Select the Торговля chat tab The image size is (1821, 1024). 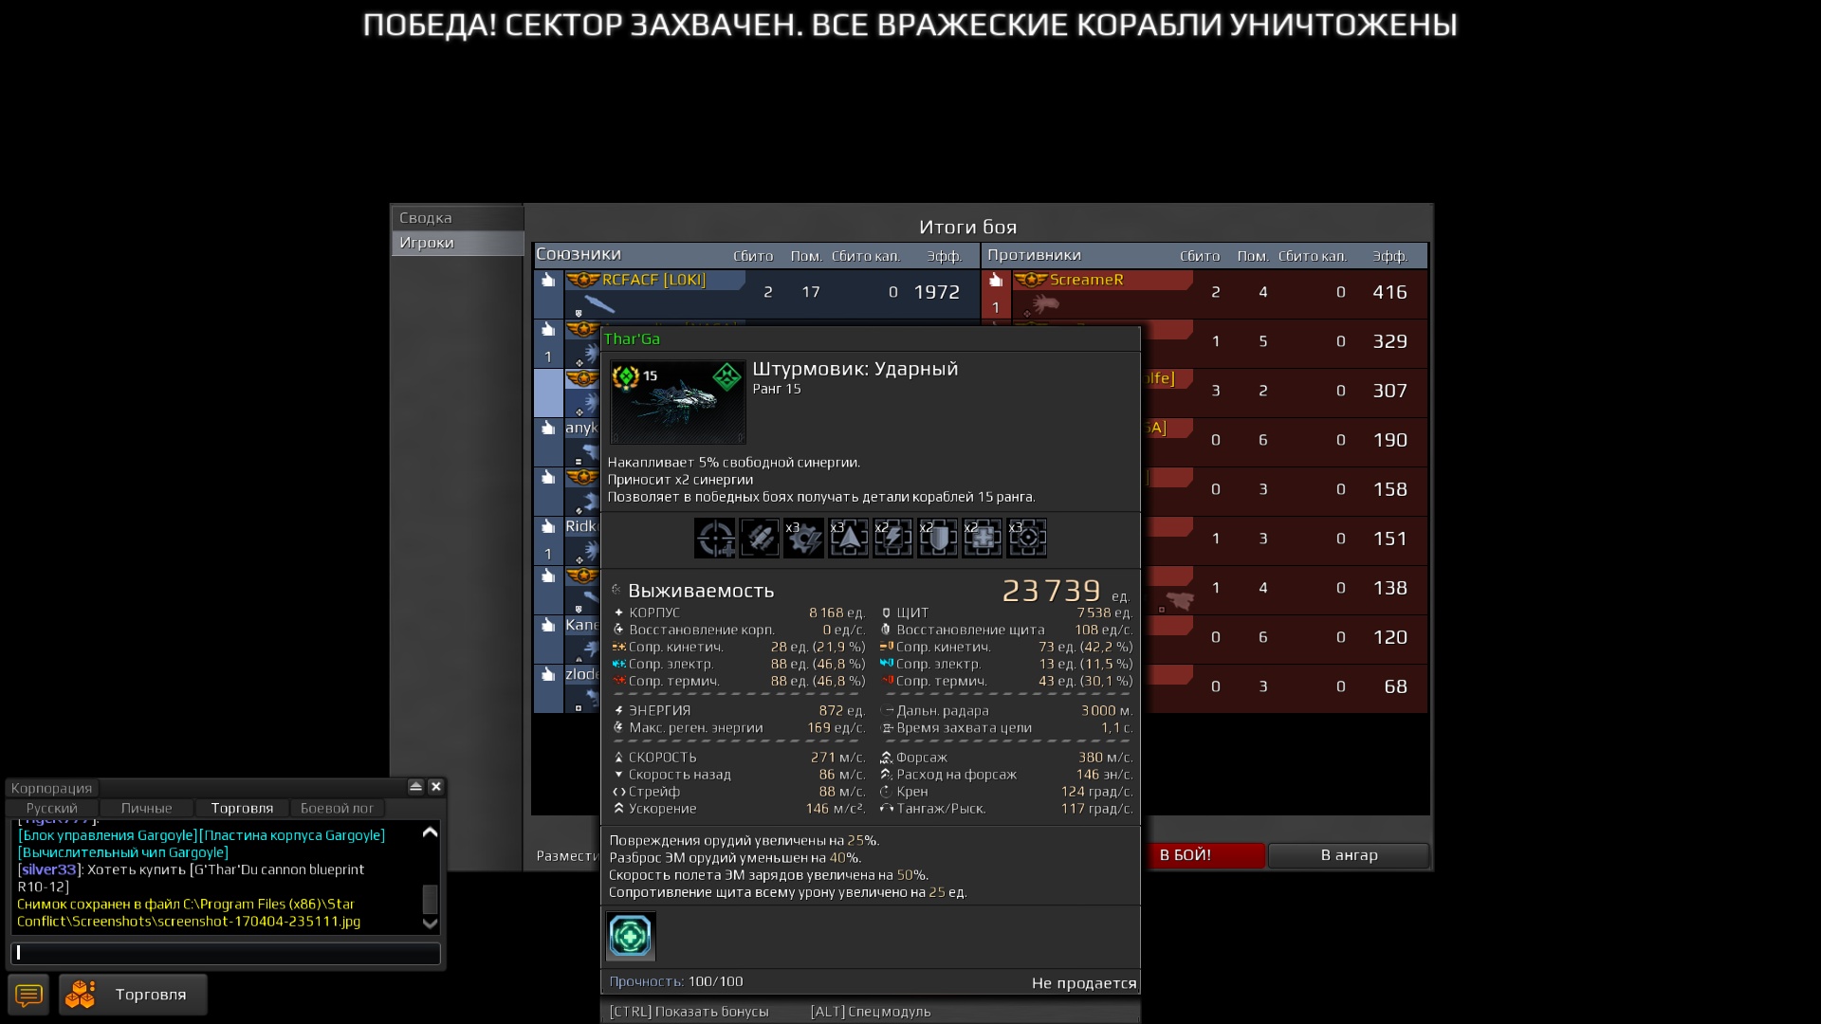pyautogui.click(x=242, y=808)
